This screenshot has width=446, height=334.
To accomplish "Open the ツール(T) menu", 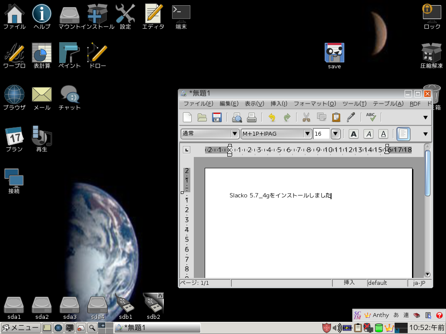I will tap(354, 104).
